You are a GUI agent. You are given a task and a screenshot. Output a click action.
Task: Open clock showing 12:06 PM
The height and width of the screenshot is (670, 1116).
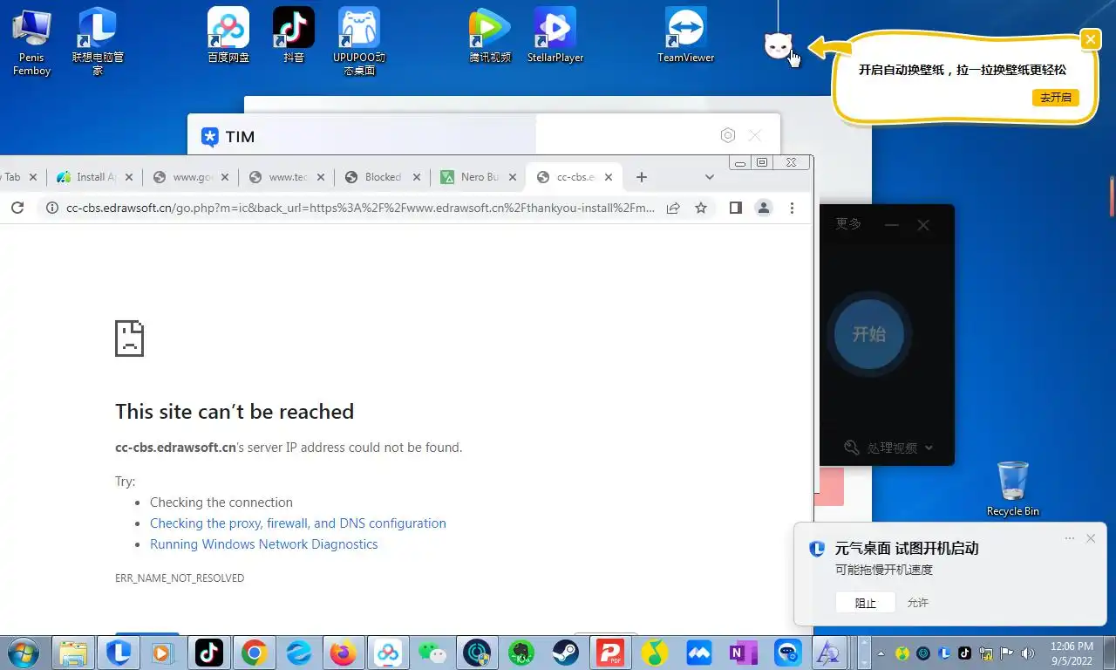1072,653
